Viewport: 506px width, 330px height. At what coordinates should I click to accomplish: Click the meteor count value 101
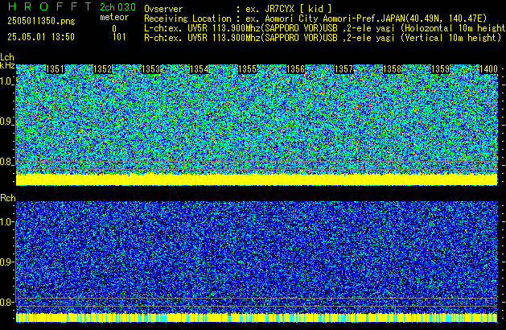pos(119,37)
